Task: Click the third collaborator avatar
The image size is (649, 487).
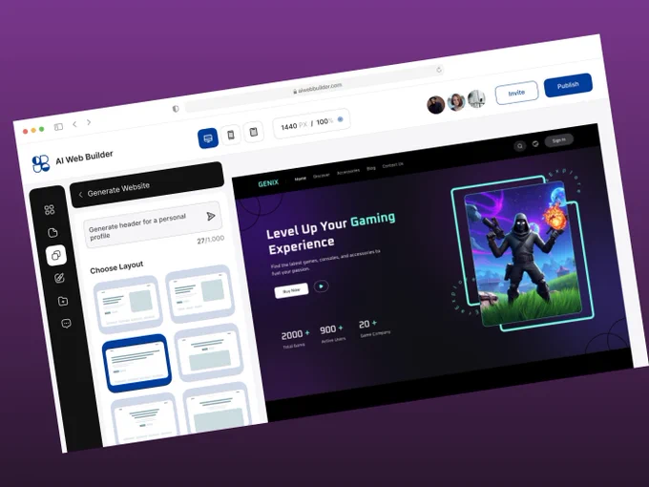Action: click(x=476, y=99)
